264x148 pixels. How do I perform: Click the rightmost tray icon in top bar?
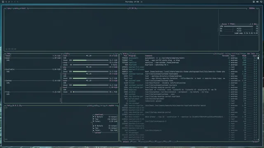[261, 2]
